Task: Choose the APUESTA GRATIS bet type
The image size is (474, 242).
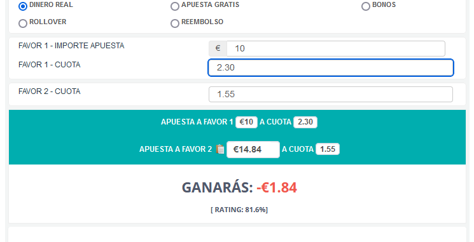Action: [x=175, y=6]
